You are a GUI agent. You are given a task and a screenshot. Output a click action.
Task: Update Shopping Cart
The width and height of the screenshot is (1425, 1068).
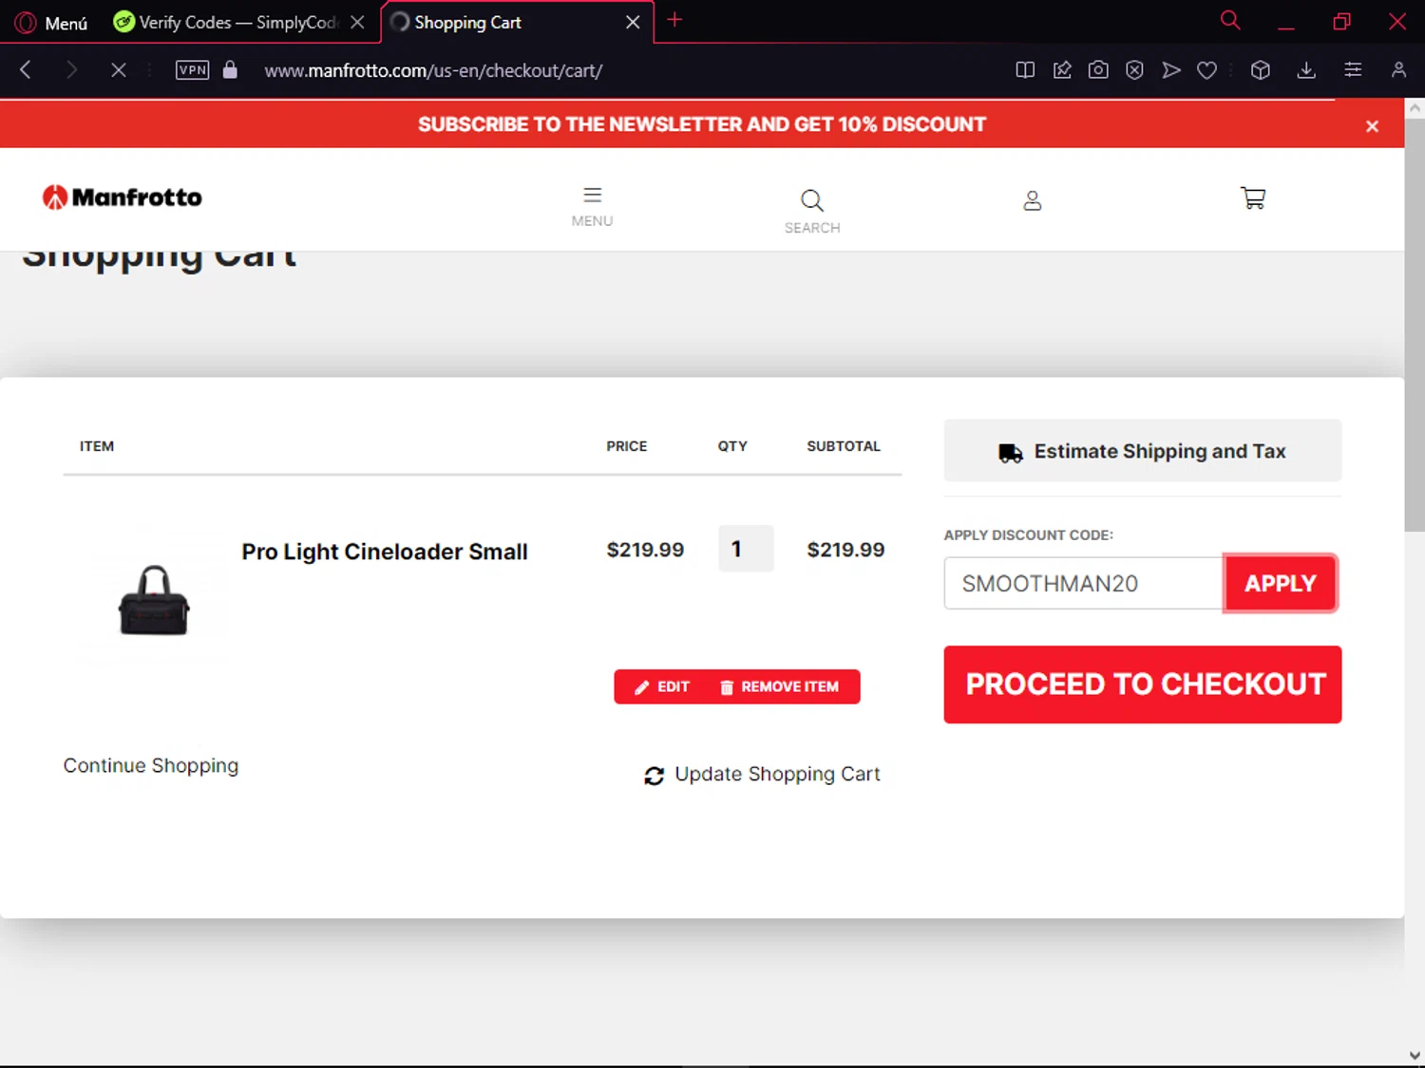pyautogui.click(x=762, y=775)
